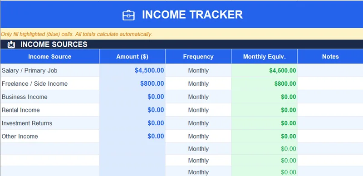The image size is (363, 176).
Task: Open the Frequency cell for Freelance row
Action: (x=198, y=83)
